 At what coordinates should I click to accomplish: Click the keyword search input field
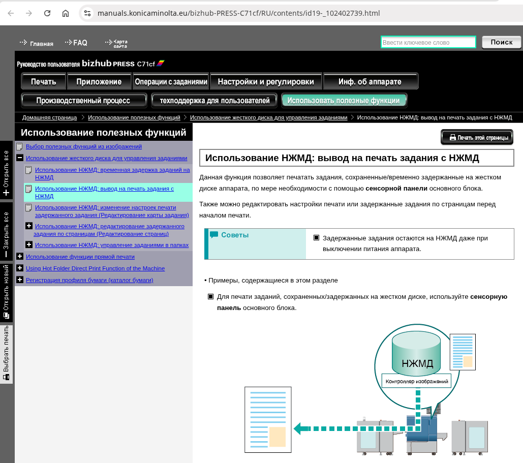(x=428, y=42)
